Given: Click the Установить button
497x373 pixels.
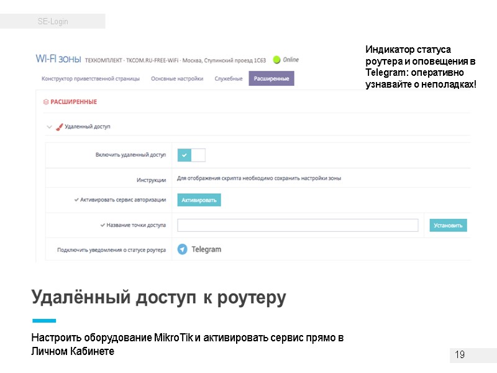Looking at the screenshot, I should [x=447, y=225].
